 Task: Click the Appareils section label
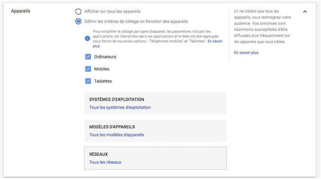pyautogui.click(x=20, y=11)
